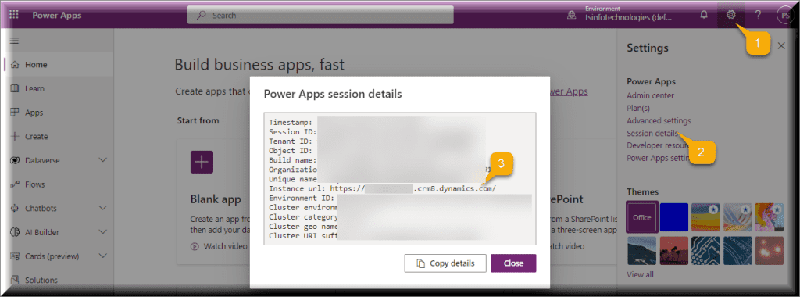This screenshot has width=800, height=297.
Task: Open the Session details link
Action: coord(652,133)
